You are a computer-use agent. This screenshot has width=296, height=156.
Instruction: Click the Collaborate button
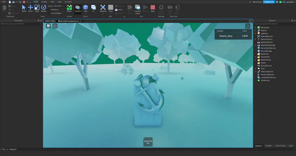pos(269,2)
